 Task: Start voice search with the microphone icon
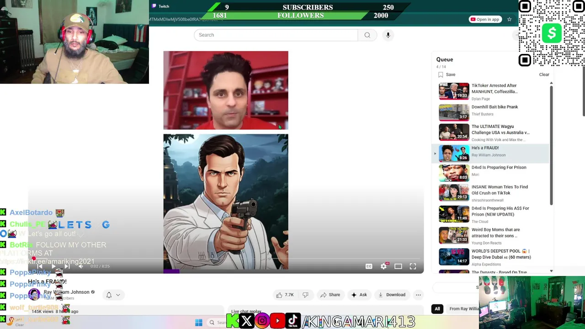[388, 35]
